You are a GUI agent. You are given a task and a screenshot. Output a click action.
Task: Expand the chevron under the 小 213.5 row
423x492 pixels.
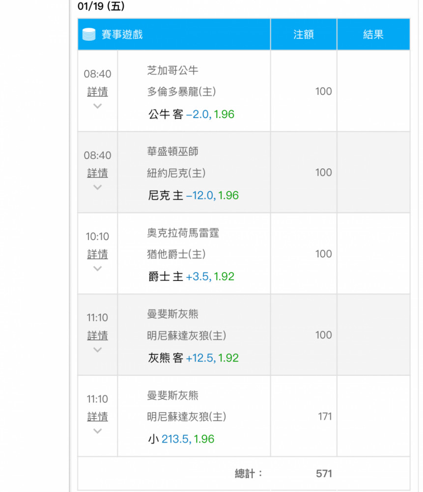tap(97, 431)
